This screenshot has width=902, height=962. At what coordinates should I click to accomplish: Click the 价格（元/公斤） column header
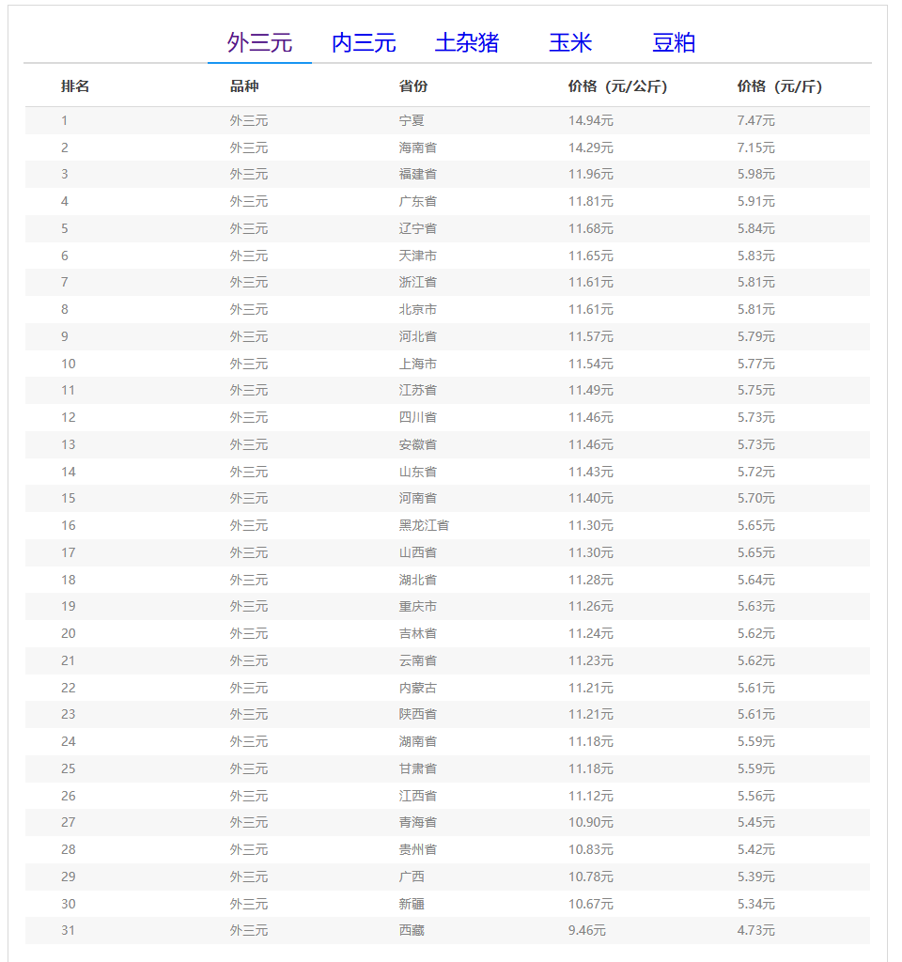(x=617, y=86)
